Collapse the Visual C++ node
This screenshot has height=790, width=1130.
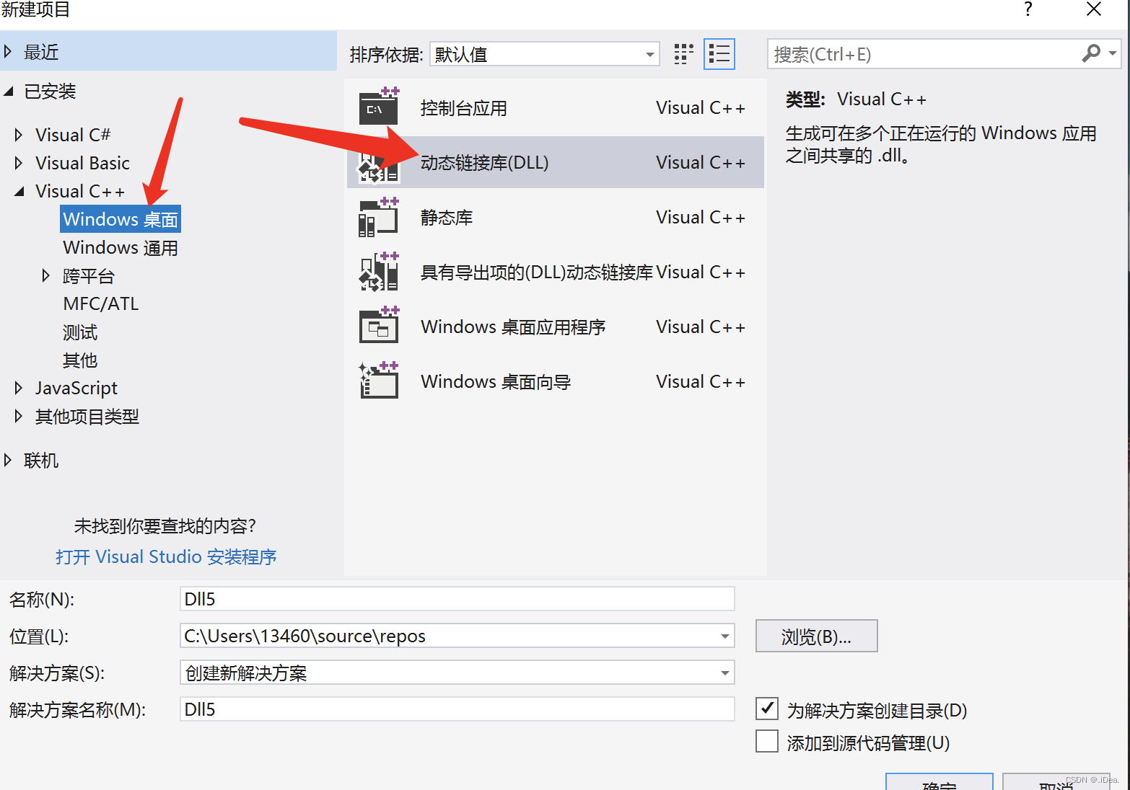click(x=19, y=191)
